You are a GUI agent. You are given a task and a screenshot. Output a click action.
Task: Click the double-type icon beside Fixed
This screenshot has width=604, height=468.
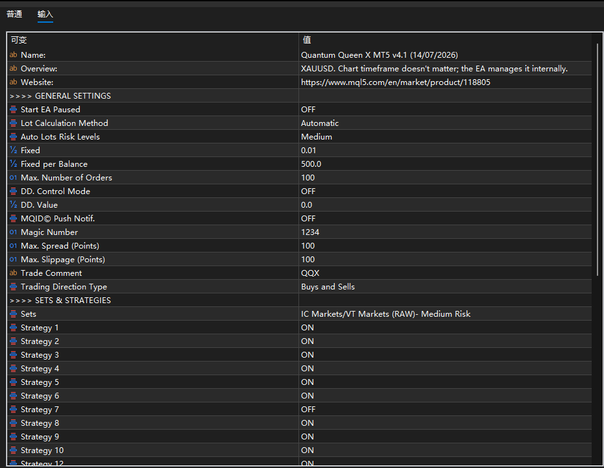(13, 151)
